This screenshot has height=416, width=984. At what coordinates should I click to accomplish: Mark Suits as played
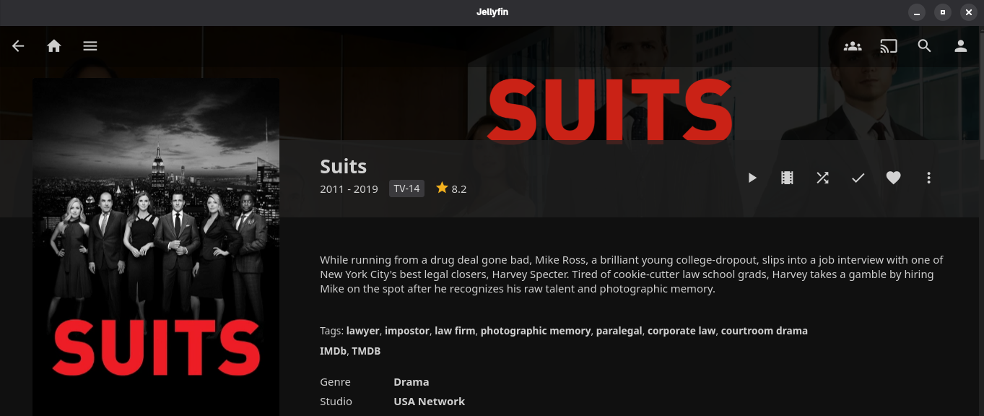858,178
